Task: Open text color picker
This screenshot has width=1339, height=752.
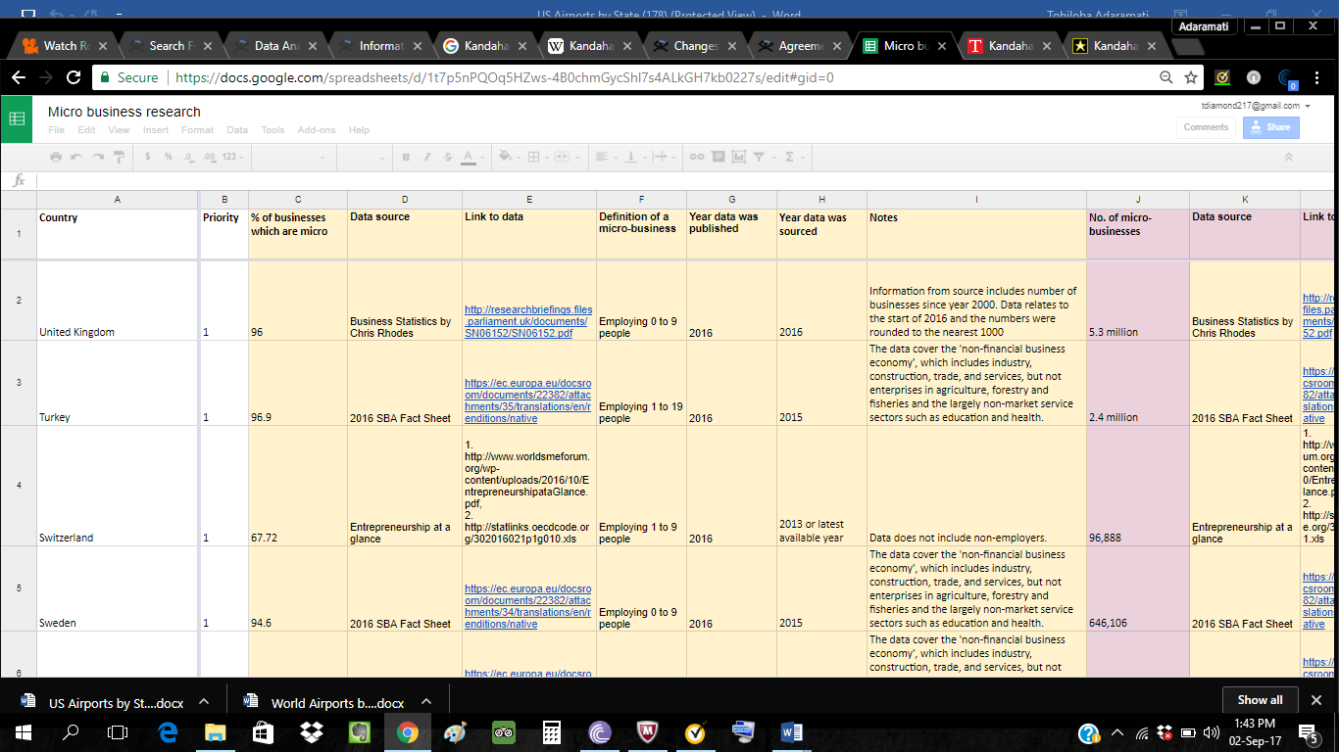Action: (471, 157)
